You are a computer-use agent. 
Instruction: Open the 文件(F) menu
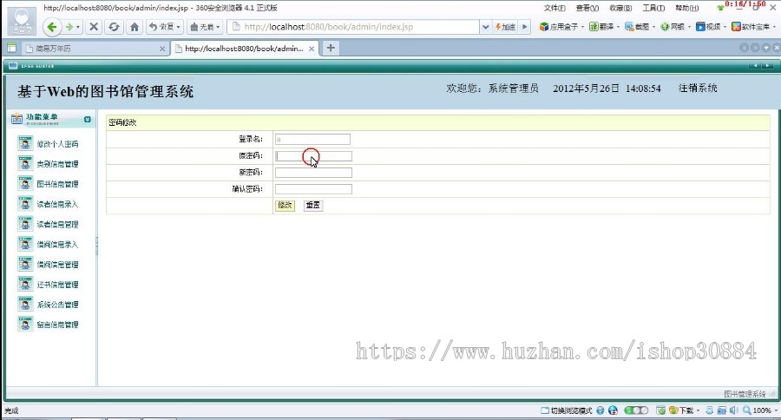pyautogui.click(x=555, y=8)
